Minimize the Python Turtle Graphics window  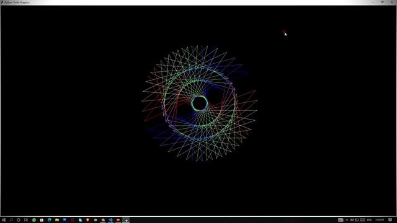(x=373, y=2)
